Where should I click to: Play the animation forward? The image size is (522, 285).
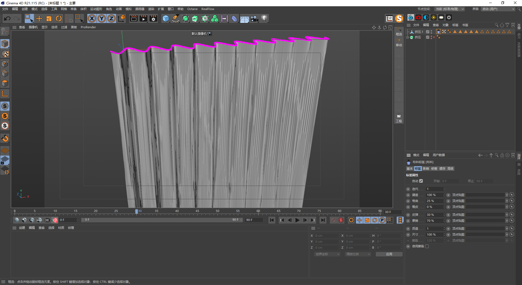tap(297, 220)
